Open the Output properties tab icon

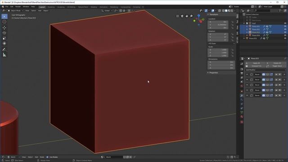tap(242, 73)
